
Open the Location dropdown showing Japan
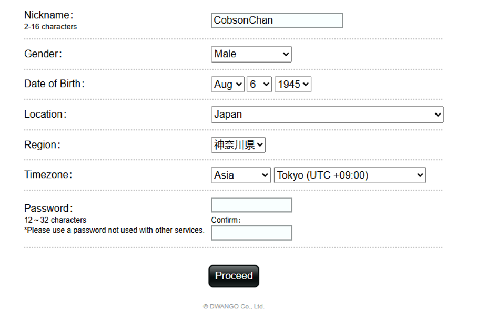327,115
